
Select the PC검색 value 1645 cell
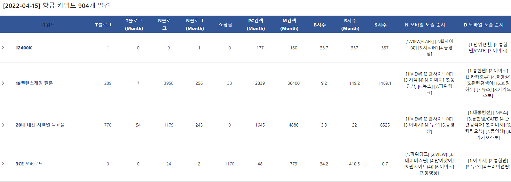[x=260, y=125]
